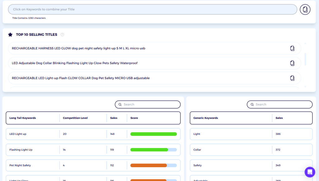319x181 pixels.
Task: Click competition value 20 for LED Light up
Action: click(x=65, y=134)
